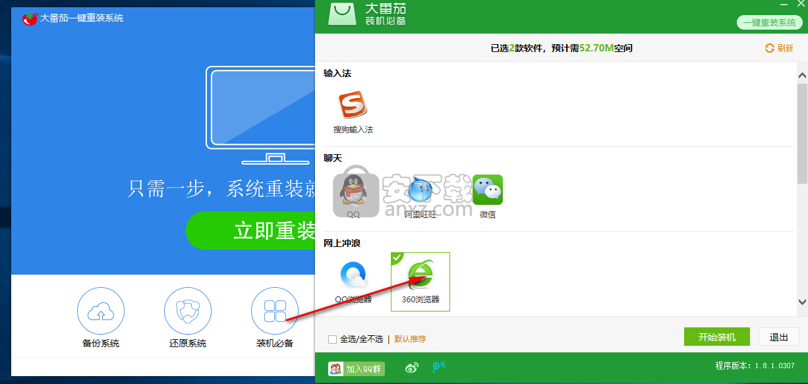This screenshot has height=384, width=808.
Task: Close the 装机必备 window
Action: tap(801, 4)
